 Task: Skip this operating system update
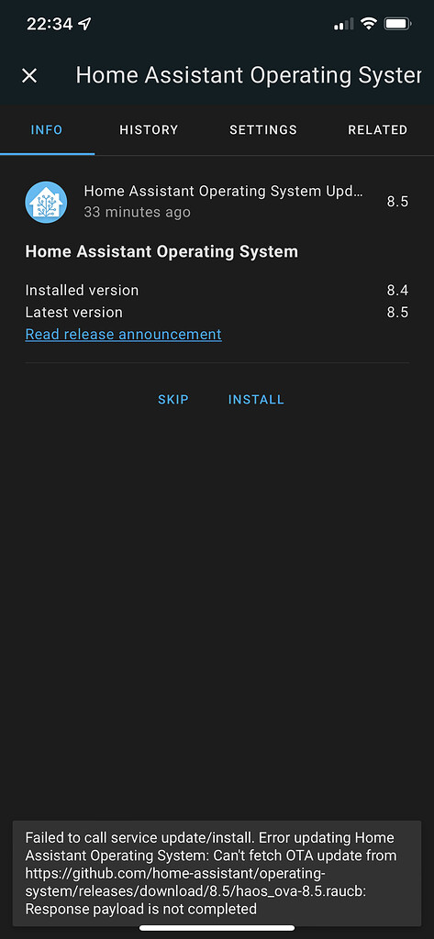coord(173,400)
